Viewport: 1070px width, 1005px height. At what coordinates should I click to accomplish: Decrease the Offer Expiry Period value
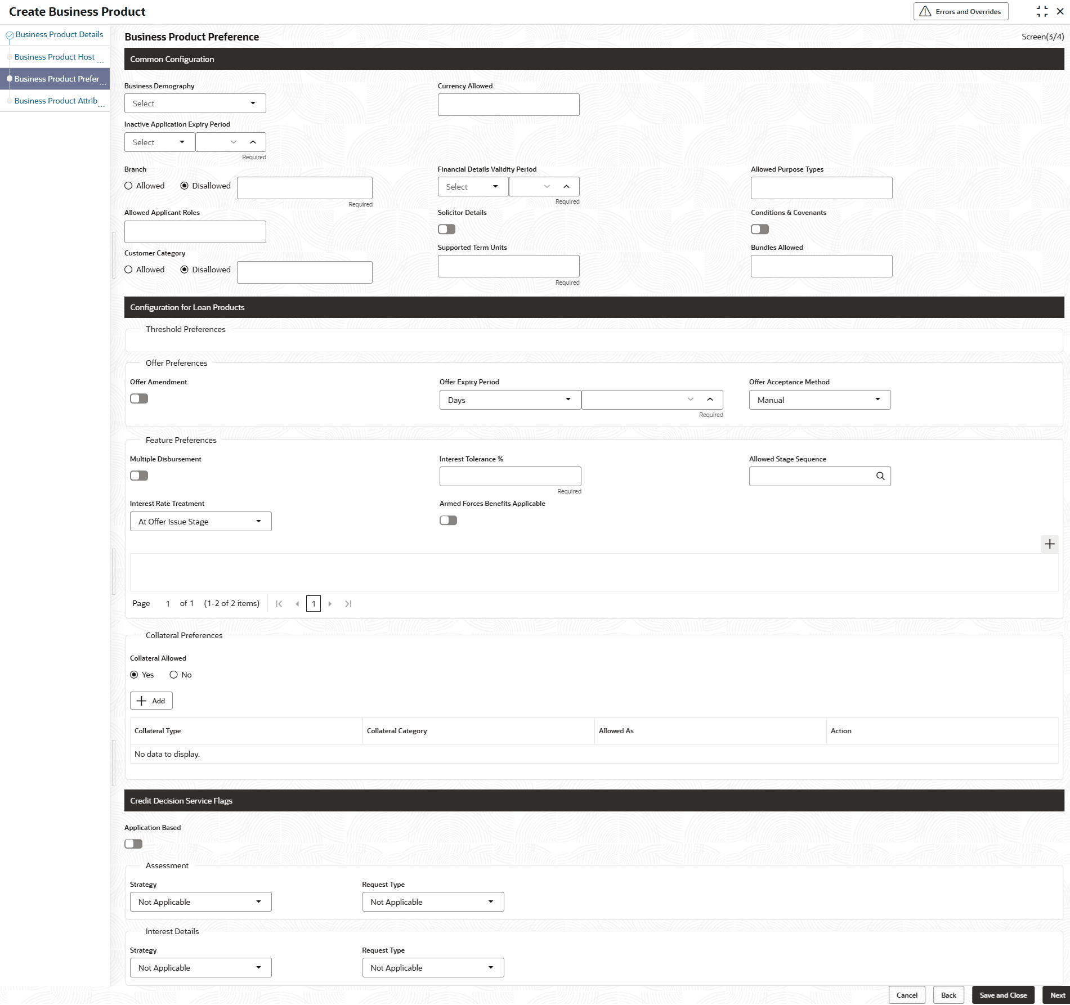coord(691,400)
